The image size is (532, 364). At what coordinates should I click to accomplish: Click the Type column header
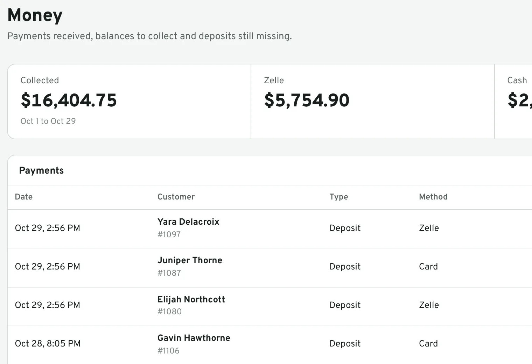[339, 197]
